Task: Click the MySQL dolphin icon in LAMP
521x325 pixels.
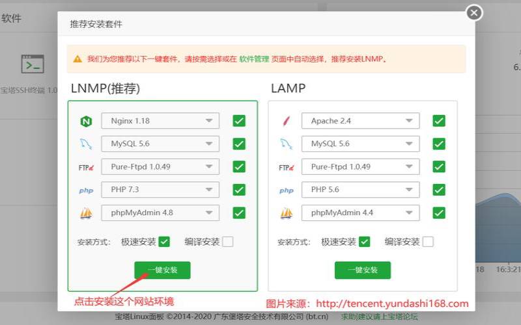Action: click(x=287, y=144)
